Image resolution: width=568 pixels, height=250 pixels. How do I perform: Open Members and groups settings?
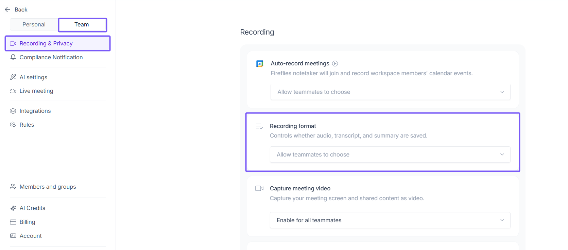click(48, 187)
